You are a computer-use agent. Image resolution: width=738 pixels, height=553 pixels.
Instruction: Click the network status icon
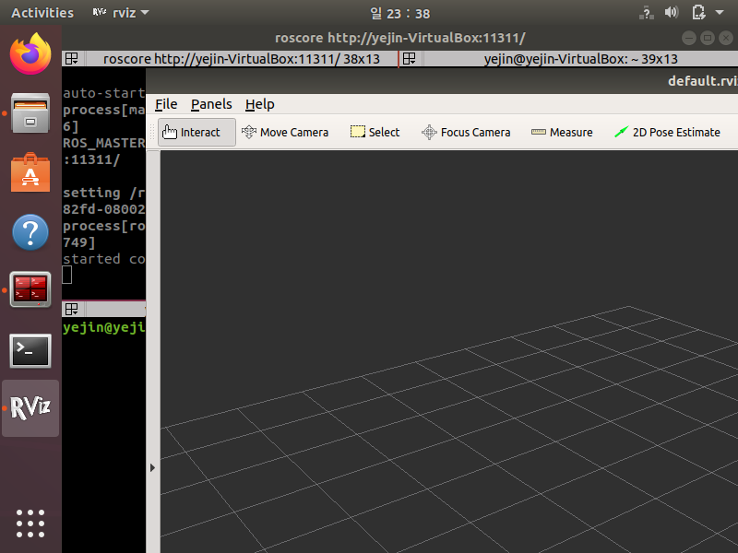point(647,13)
